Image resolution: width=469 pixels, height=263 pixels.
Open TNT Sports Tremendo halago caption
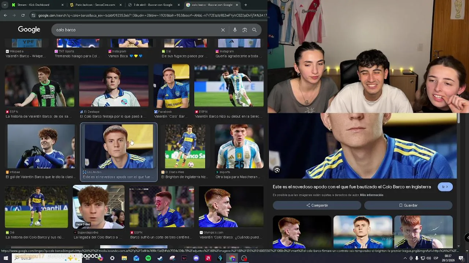(x=77, y=56)
